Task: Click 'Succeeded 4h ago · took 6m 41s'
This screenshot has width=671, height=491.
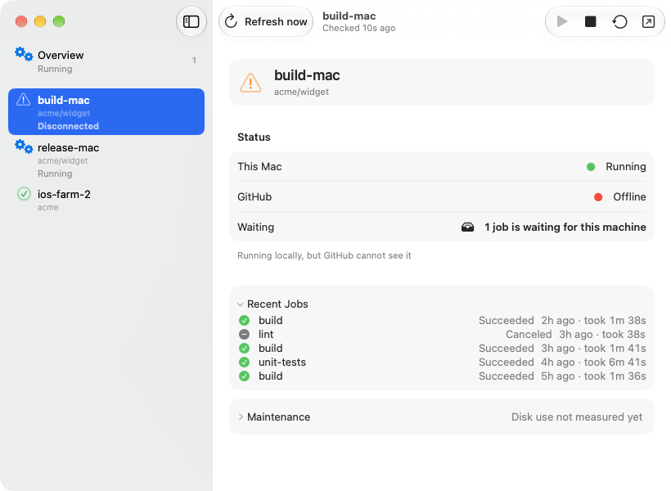Action: tap(562, 363)
